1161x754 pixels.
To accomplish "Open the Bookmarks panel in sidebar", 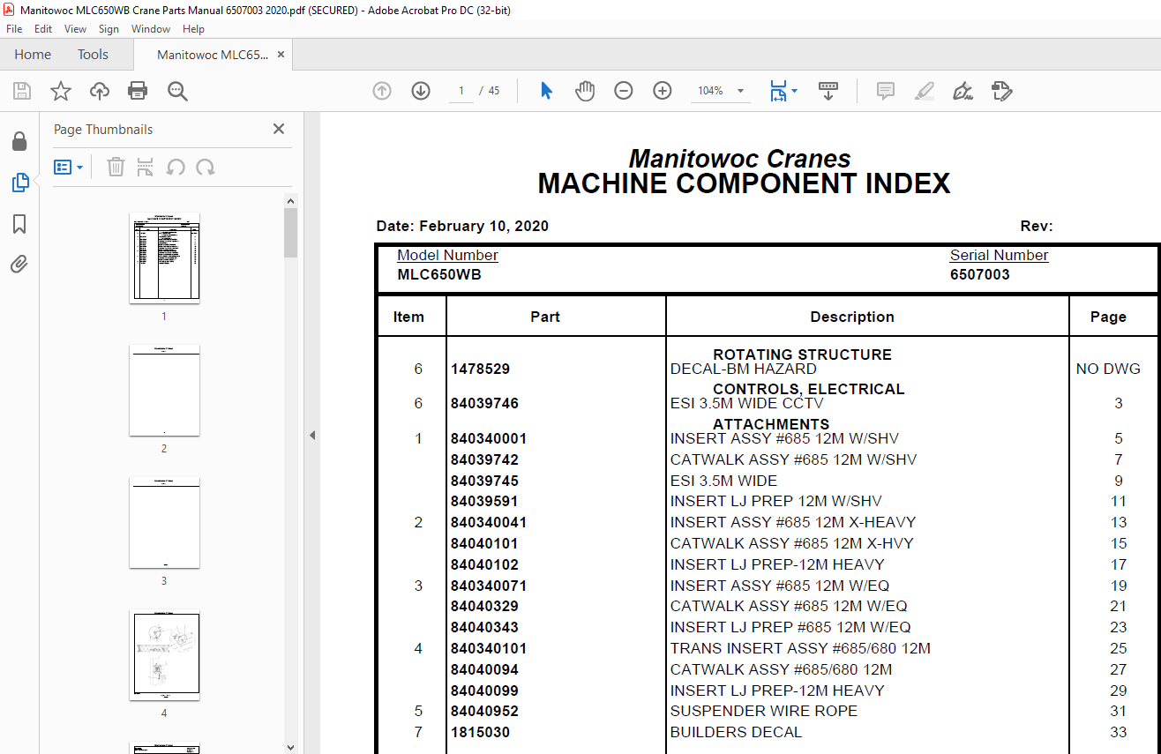I will (x=19, y=224).
